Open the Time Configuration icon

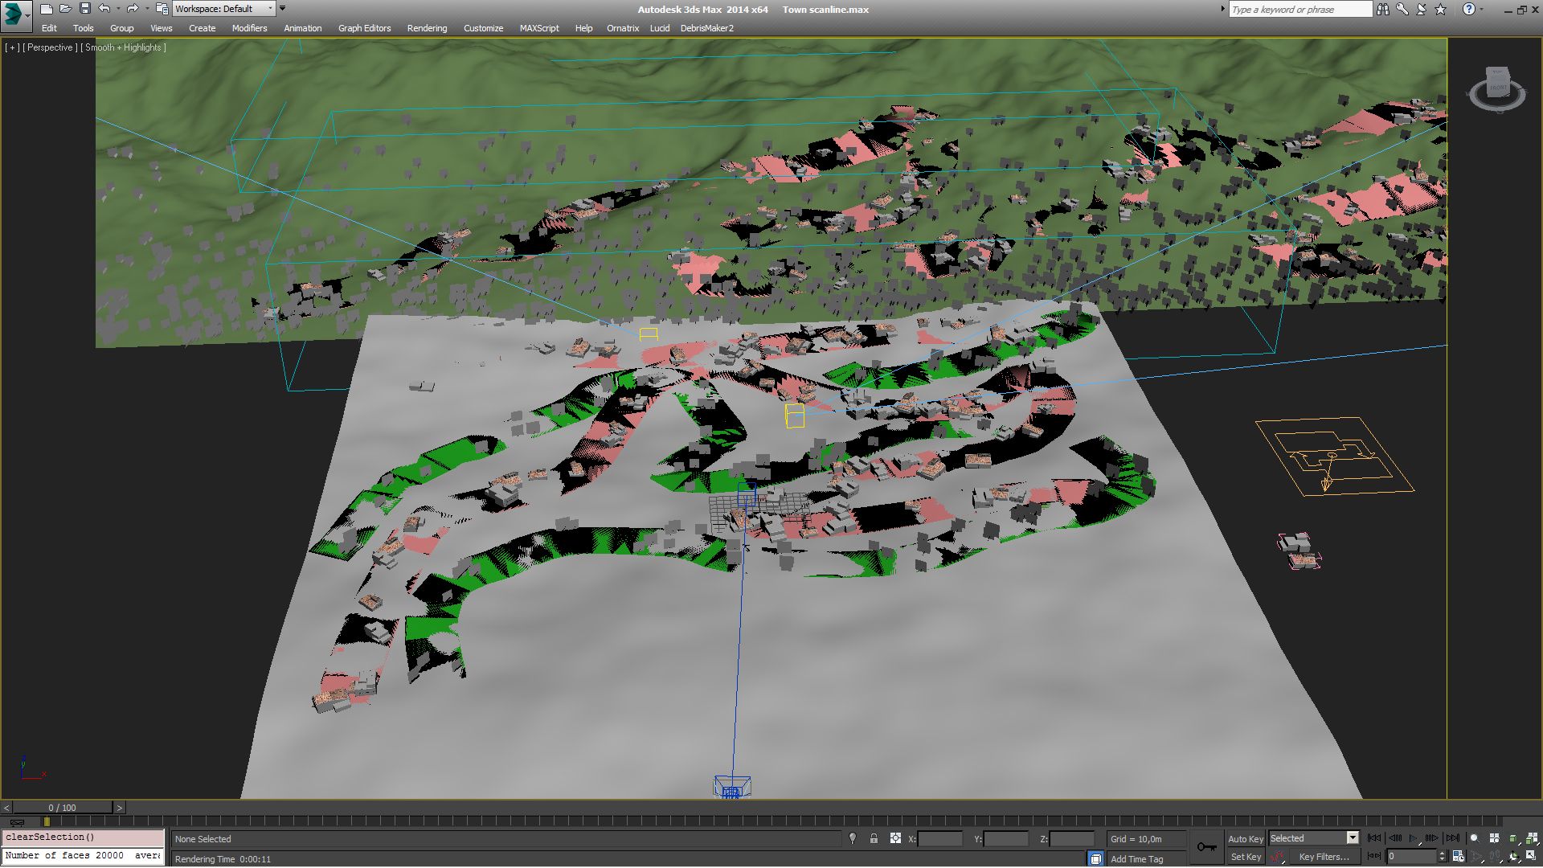(1458, 857)
